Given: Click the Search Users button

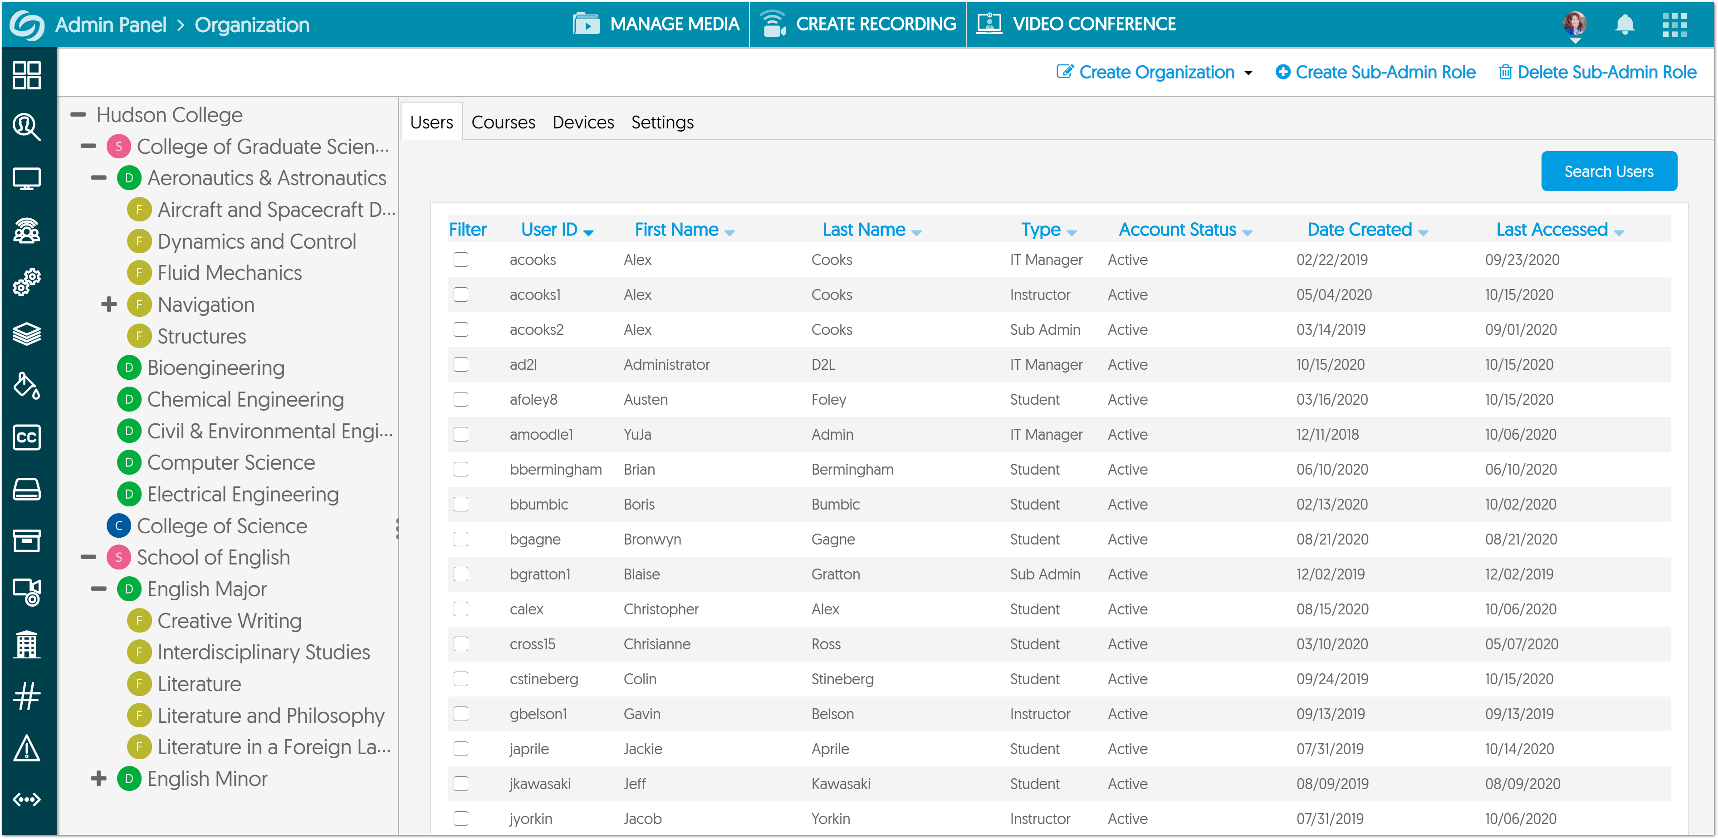Looking at the screenshot, I should [1609, 171].
